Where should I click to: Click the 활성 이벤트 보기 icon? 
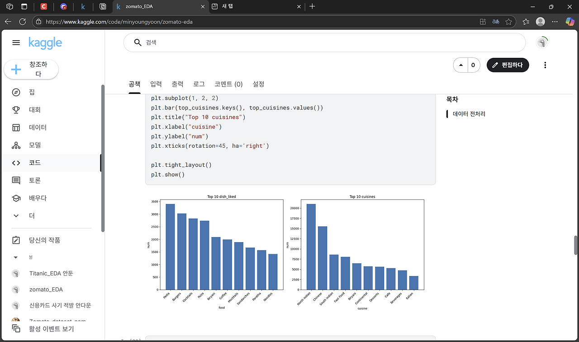tap(16, 329)
